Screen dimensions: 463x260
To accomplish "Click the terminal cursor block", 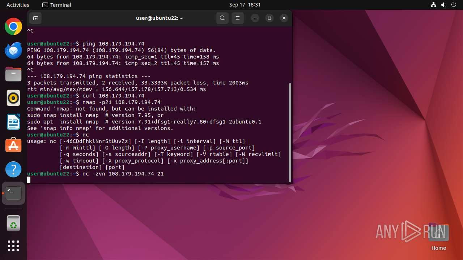I will pyautogui.click(x=29, y=180).
